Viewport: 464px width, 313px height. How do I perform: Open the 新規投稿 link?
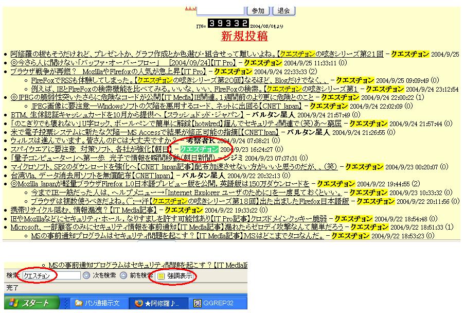pyautogui.click(x=244, y=36)
